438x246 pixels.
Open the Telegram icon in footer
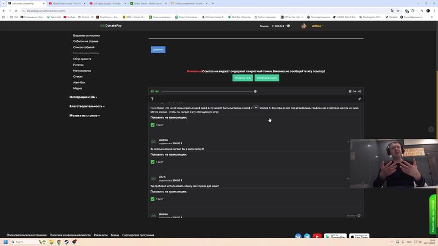[307, 237]
